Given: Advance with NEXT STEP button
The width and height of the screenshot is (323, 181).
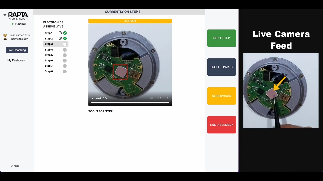Looking at the screenshot, I should [222, 38].
